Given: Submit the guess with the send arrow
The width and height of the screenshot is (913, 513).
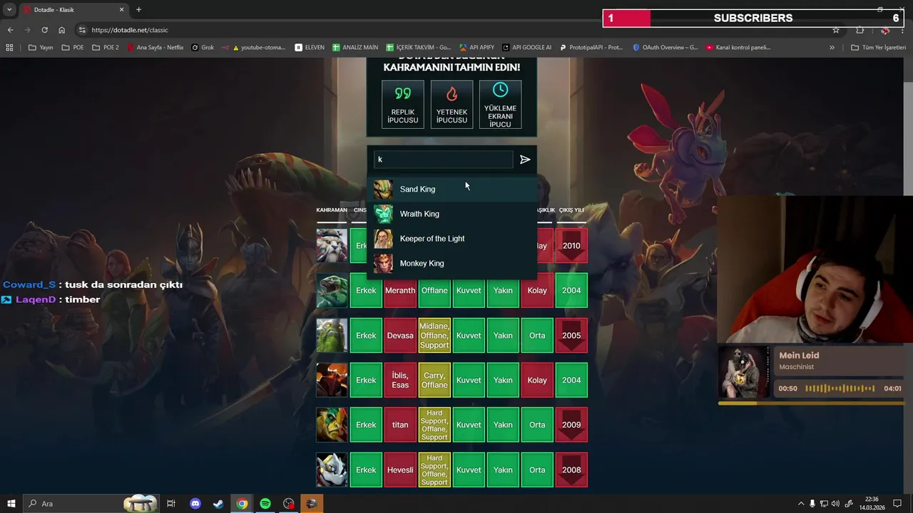Looking at the screenshot, I should pos(525,160).
